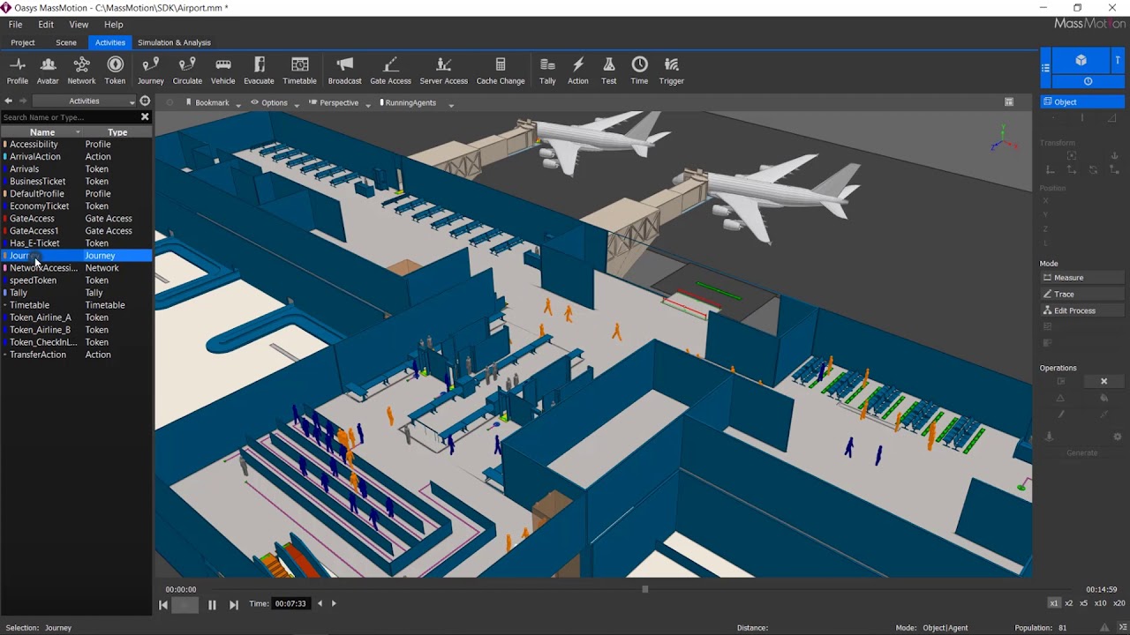Open the Activities list dropdown
Image resolution: width=1130 pixels, height=635 pixels.
tap(84, 101)
